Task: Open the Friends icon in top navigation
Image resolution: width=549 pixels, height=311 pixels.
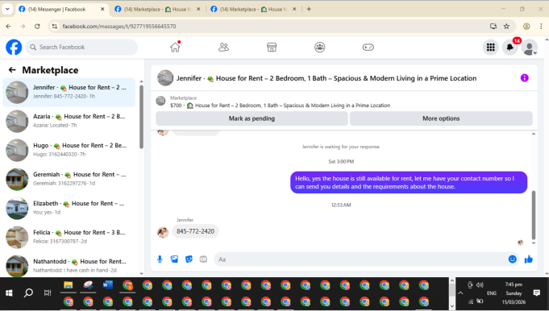Action: click(223, 48)
